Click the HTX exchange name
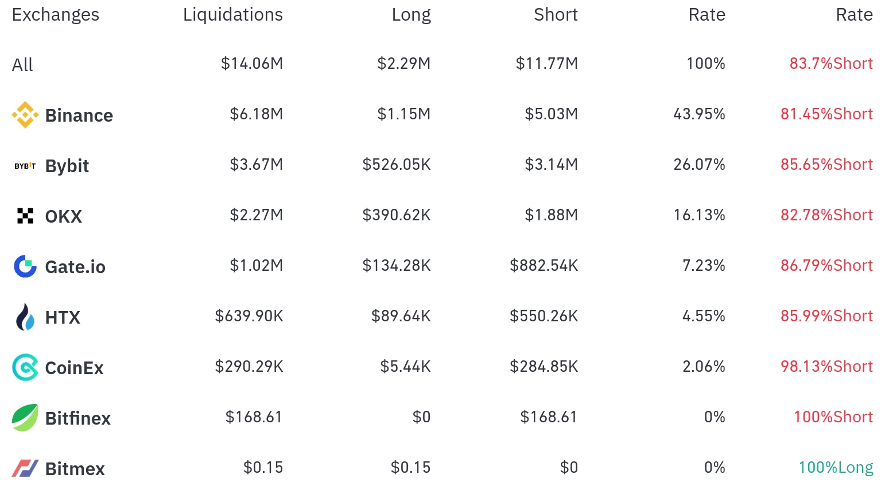885x482 pixels. (63, 317)
